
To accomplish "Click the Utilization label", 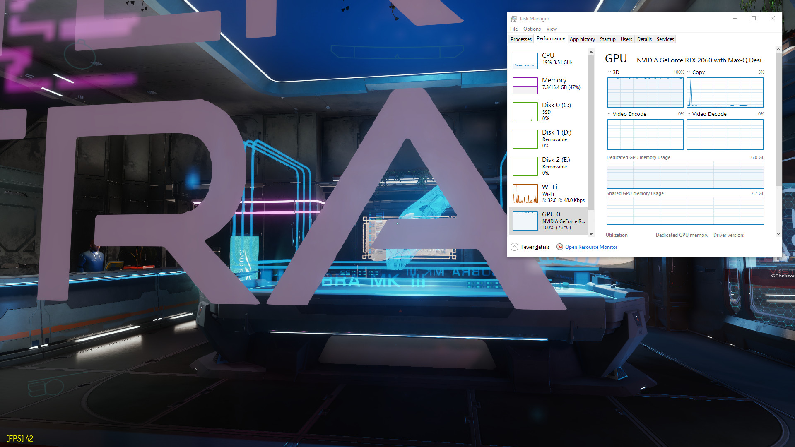I will (617, 235).
